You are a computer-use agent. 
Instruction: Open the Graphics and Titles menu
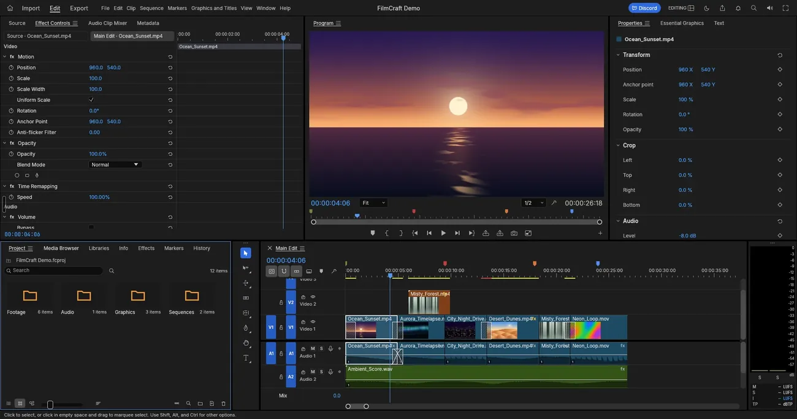point(214,8)
